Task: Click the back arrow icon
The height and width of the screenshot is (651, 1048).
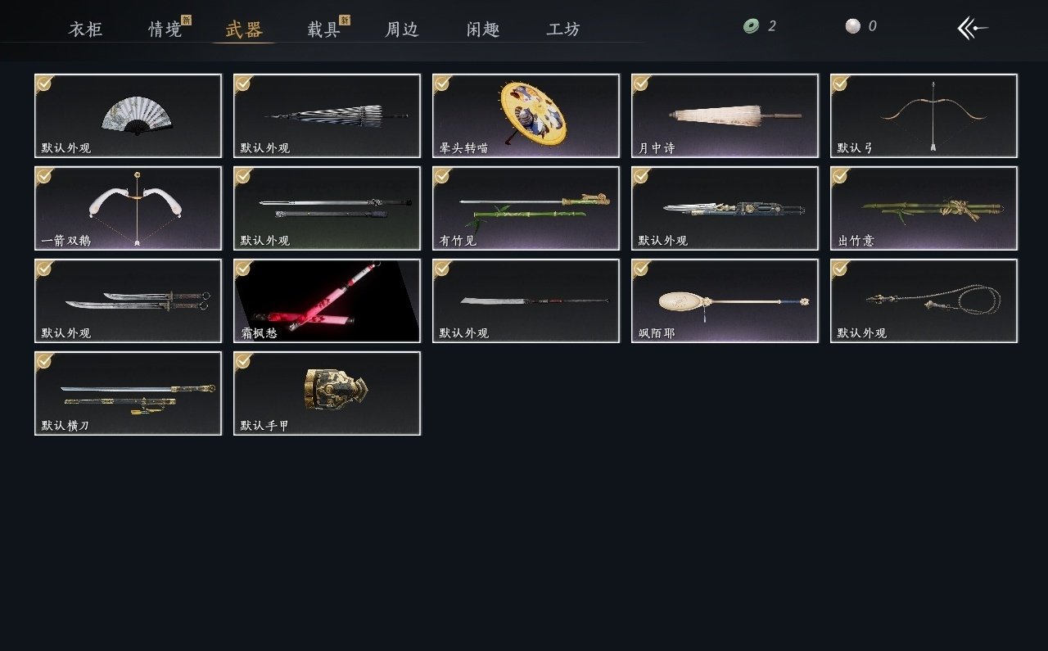Action: [973, 28]
